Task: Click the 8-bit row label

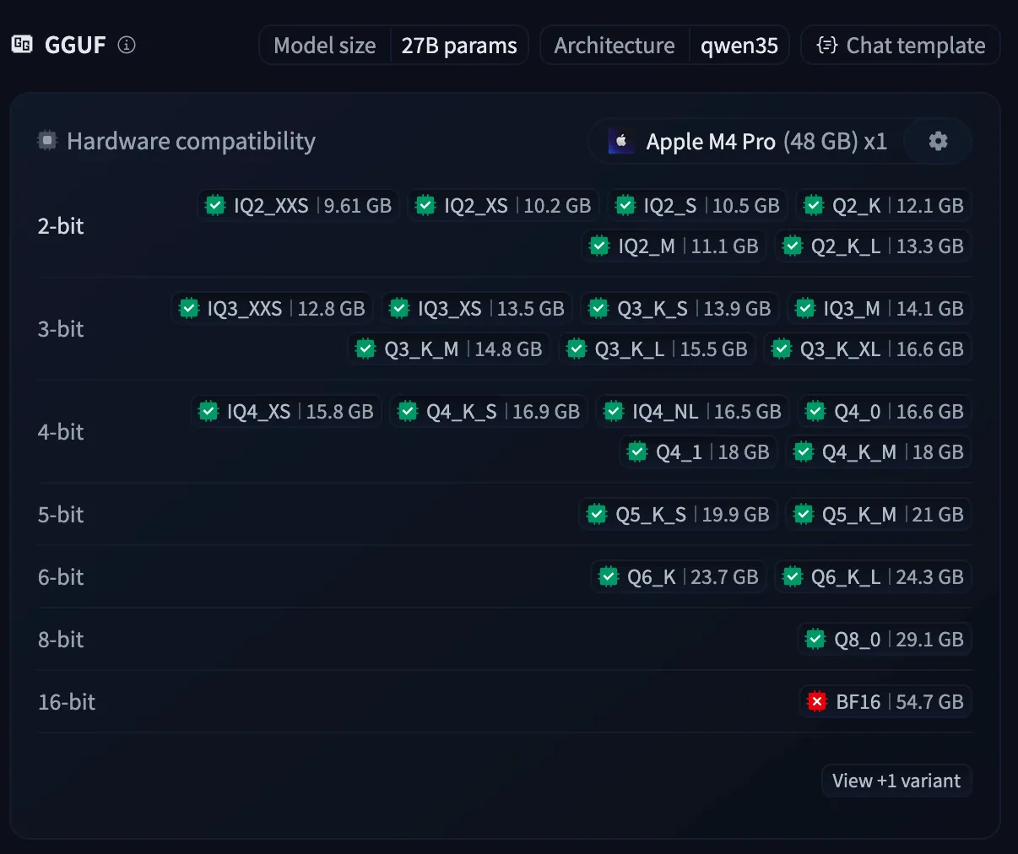Action: (x=61, y=639)
